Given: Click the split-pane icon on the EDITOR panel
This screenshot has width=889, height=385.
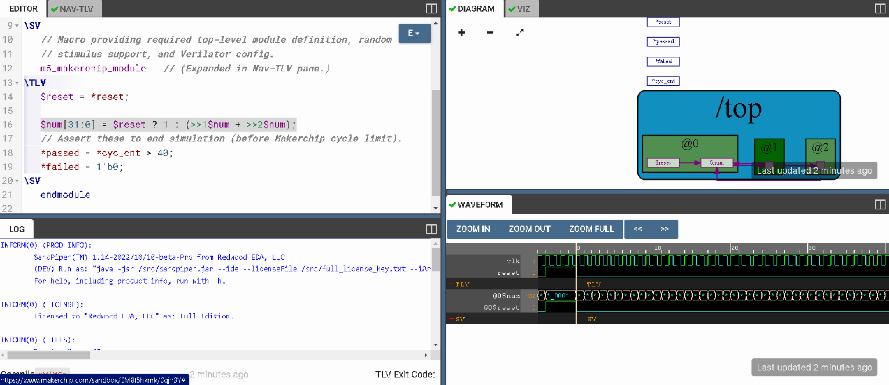Looking at the screenshot, I should tap(431, 8).
